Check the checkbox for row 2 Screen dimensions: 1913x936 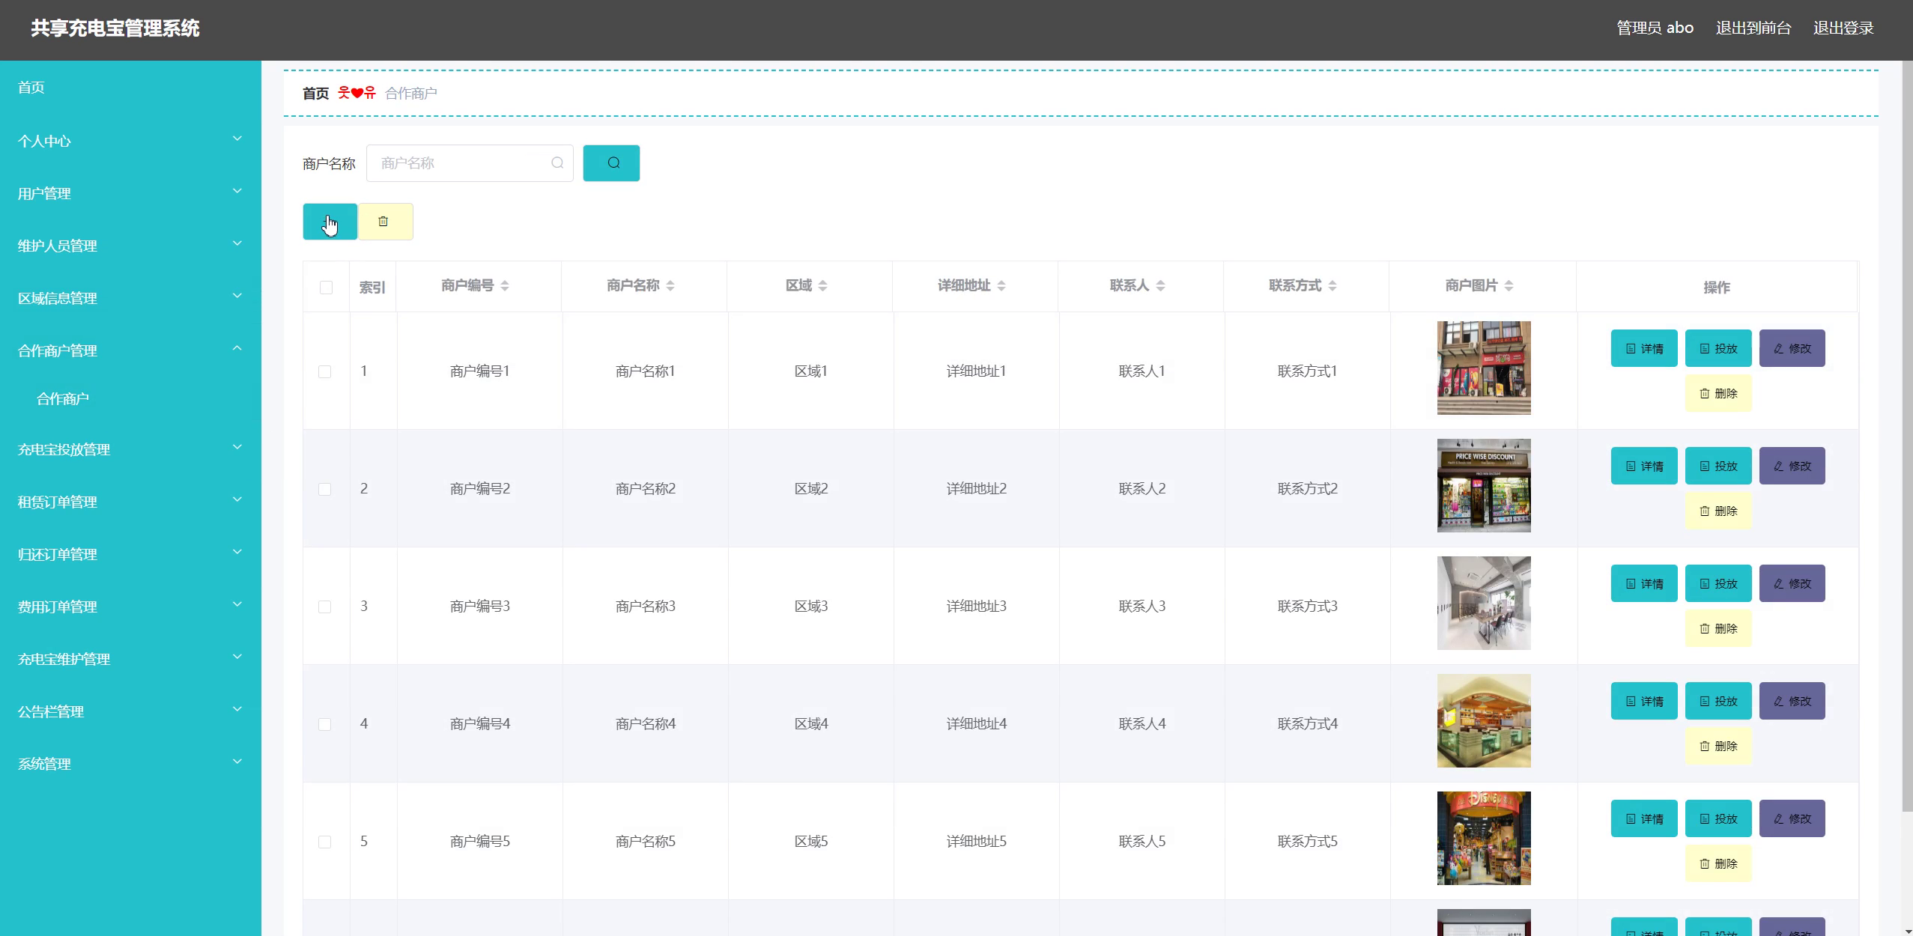tap(324, 489)
